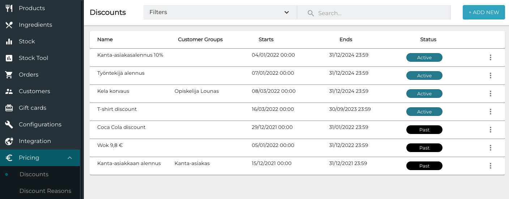Collapse the Pricing menu section

tap(70, 158)
